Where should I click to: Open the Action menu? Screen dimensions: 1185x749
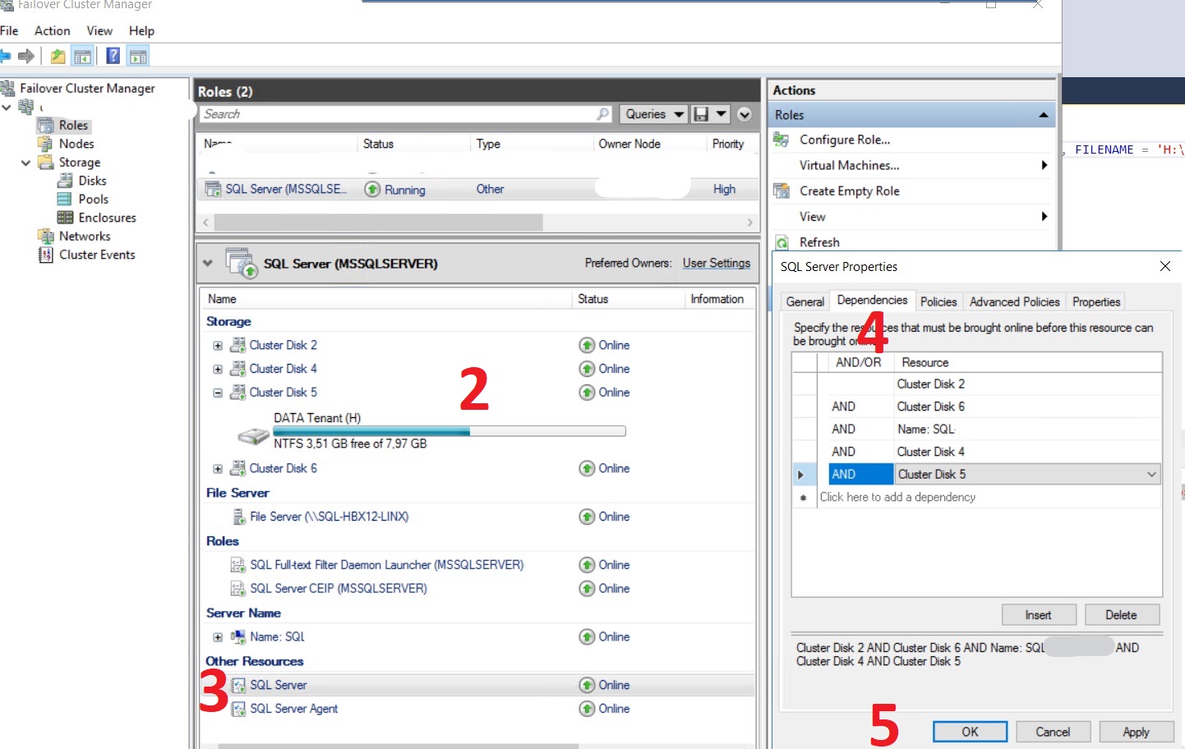(x=52, y=30)
